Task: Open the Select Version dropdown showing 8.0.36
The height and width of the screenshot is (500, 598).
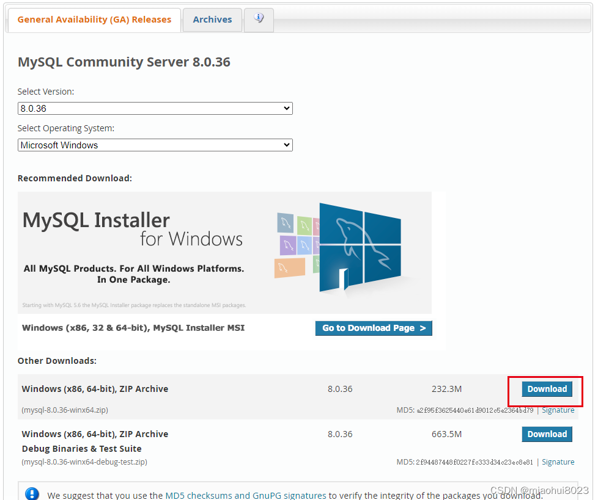Action: pos(155,109)
